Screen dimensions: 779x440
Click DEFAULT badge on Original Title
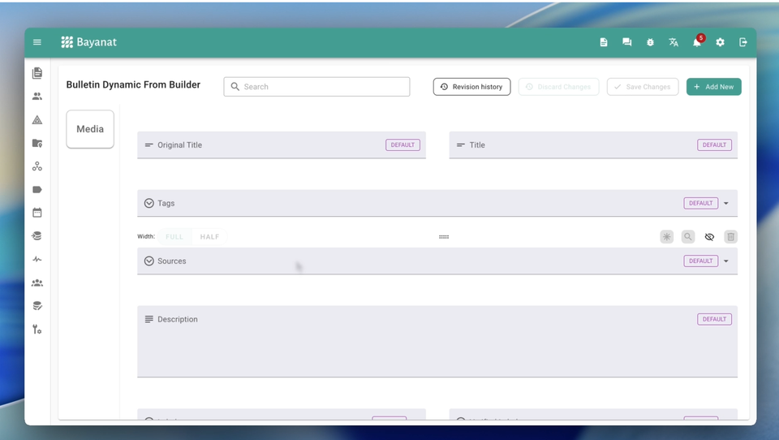tap(402, 145)
